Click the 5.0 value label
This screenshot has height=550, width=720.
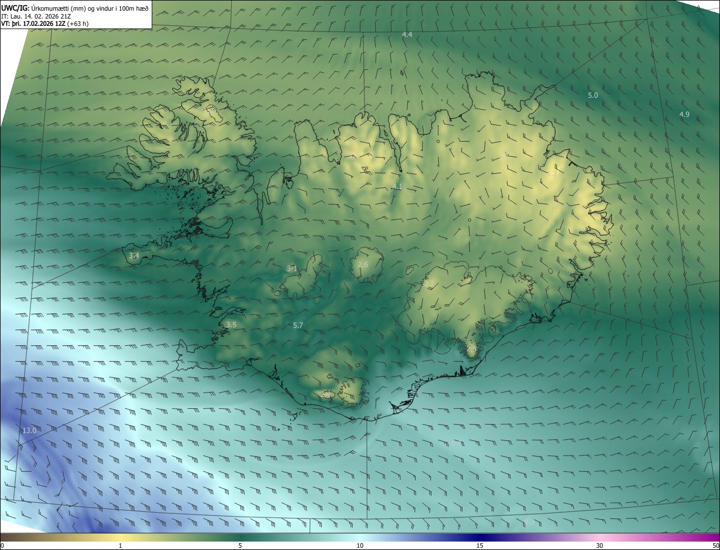pos(593,96)
